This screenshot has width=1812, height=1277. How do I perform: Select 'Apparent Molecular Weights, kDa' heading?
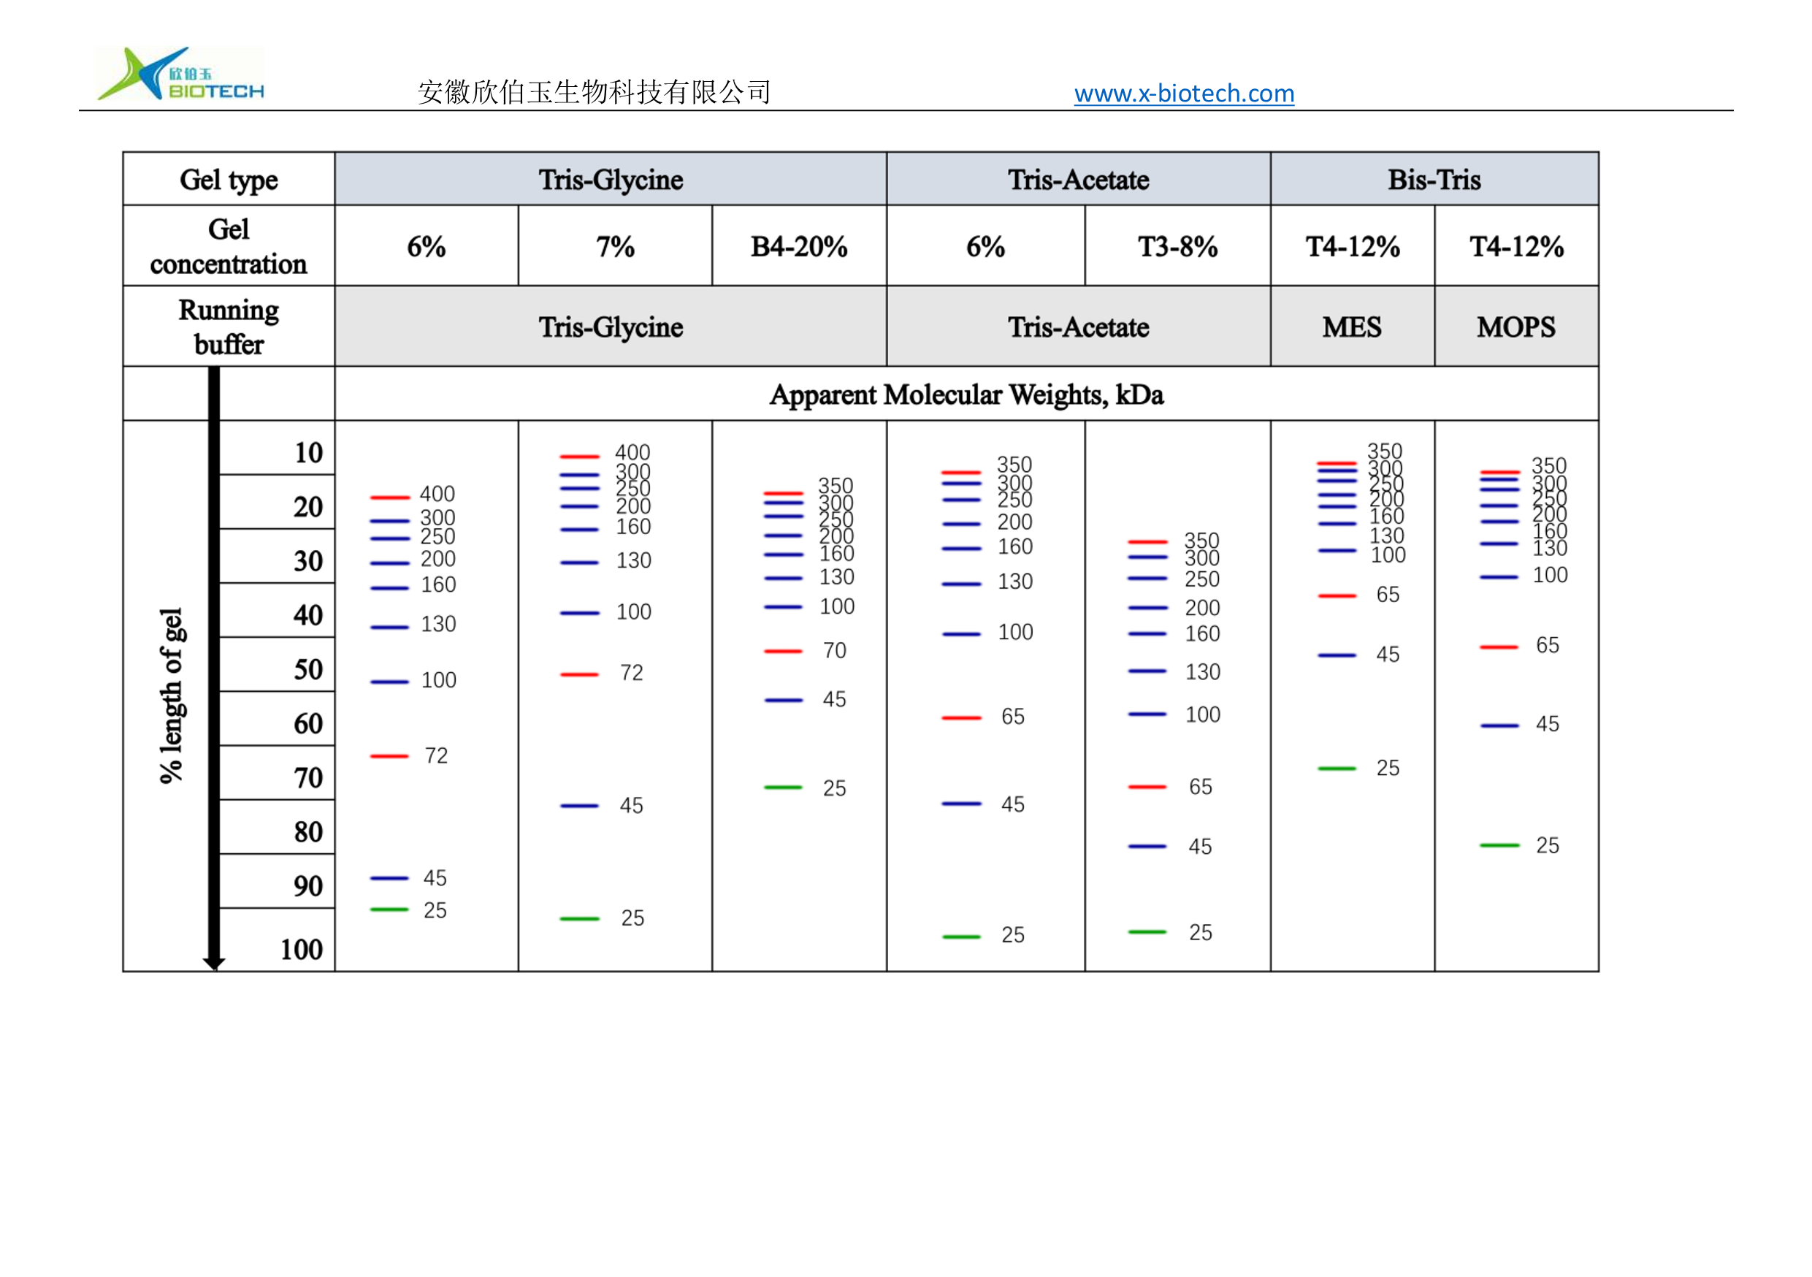point(966,394)
